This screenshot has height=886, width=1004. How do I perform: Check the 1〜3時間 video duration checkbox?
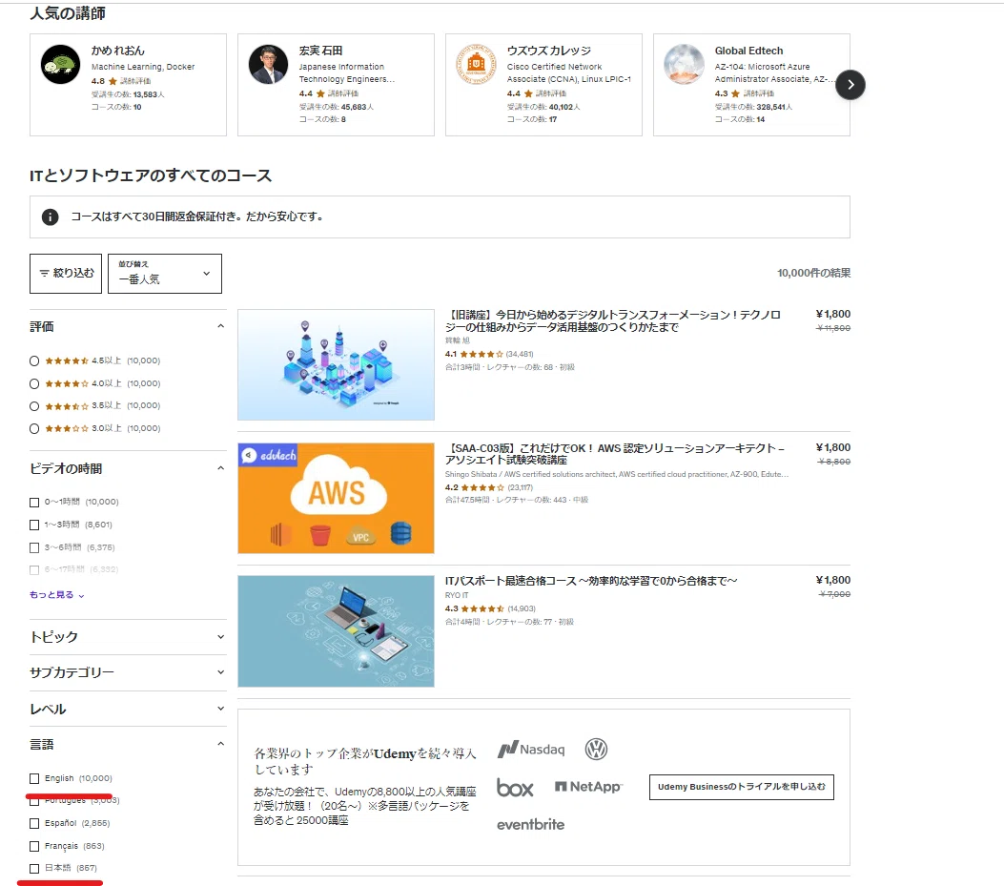point(34,525)
